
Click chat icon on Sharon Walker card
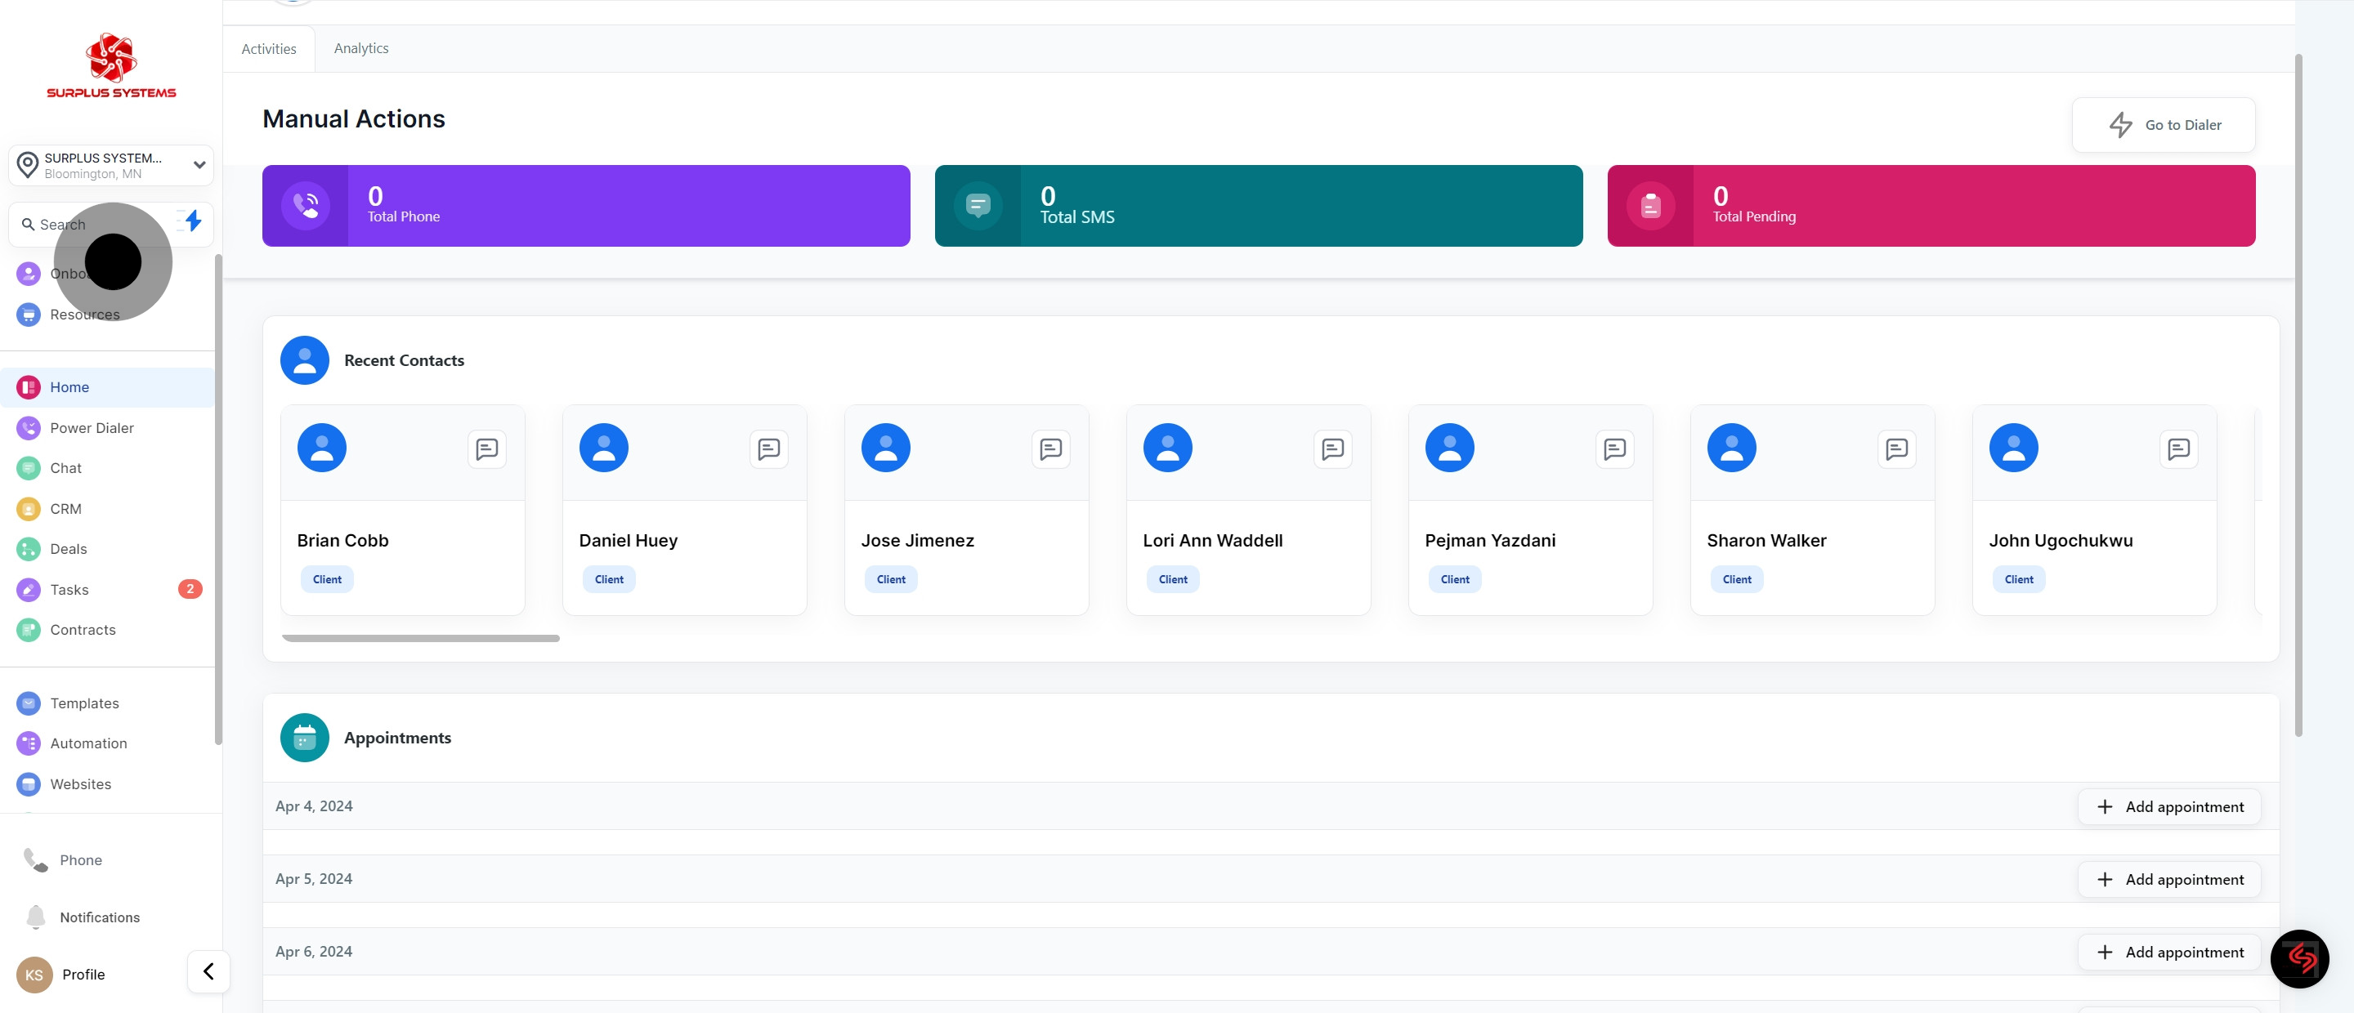[1896, 448]
